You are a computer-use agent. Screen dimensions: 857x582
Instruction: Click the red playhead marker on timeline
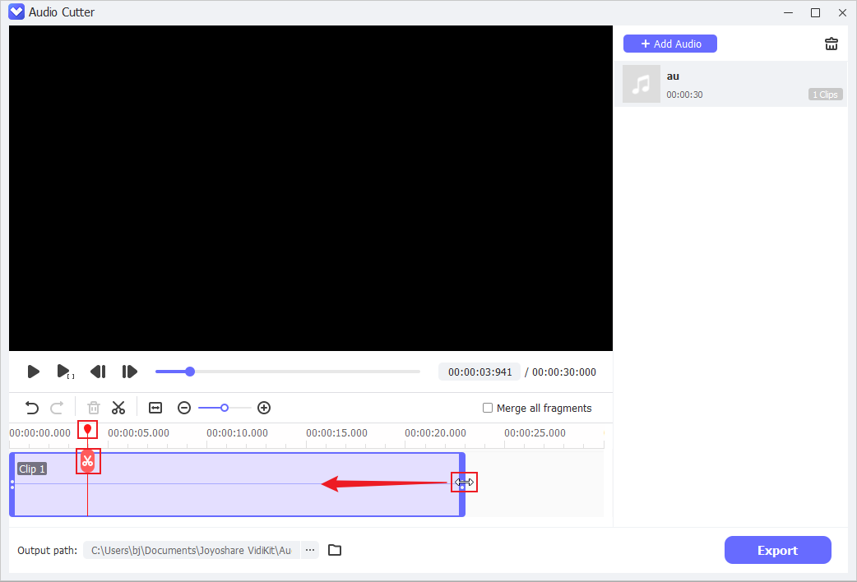coord(87,429)
